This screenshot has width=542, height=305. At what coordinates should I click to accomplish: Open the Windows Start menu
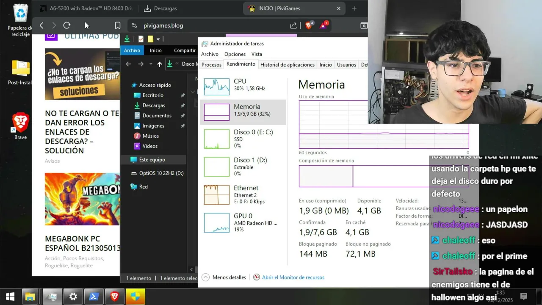(x=10, y=297)
